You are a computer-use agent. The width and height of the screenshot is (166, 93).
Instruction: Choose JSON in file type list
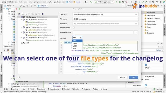pyautogui.click(x=77, y=46)
